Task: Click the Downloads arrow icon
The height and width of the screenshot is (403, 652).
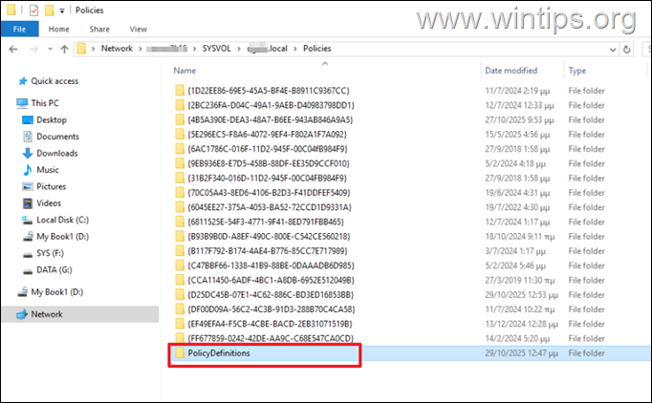Action: coord(28,153)
